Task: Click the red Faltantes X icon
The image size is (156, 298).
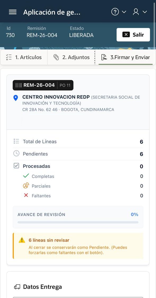Action: tap(26, 195)
